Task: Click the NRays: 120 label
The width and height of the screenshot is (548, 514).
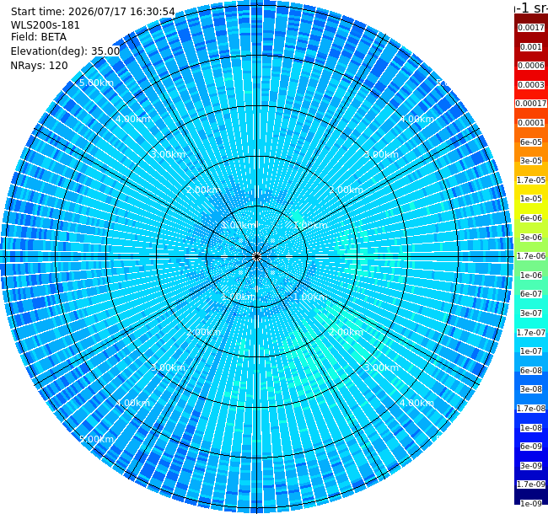Action: click(39, 66)
